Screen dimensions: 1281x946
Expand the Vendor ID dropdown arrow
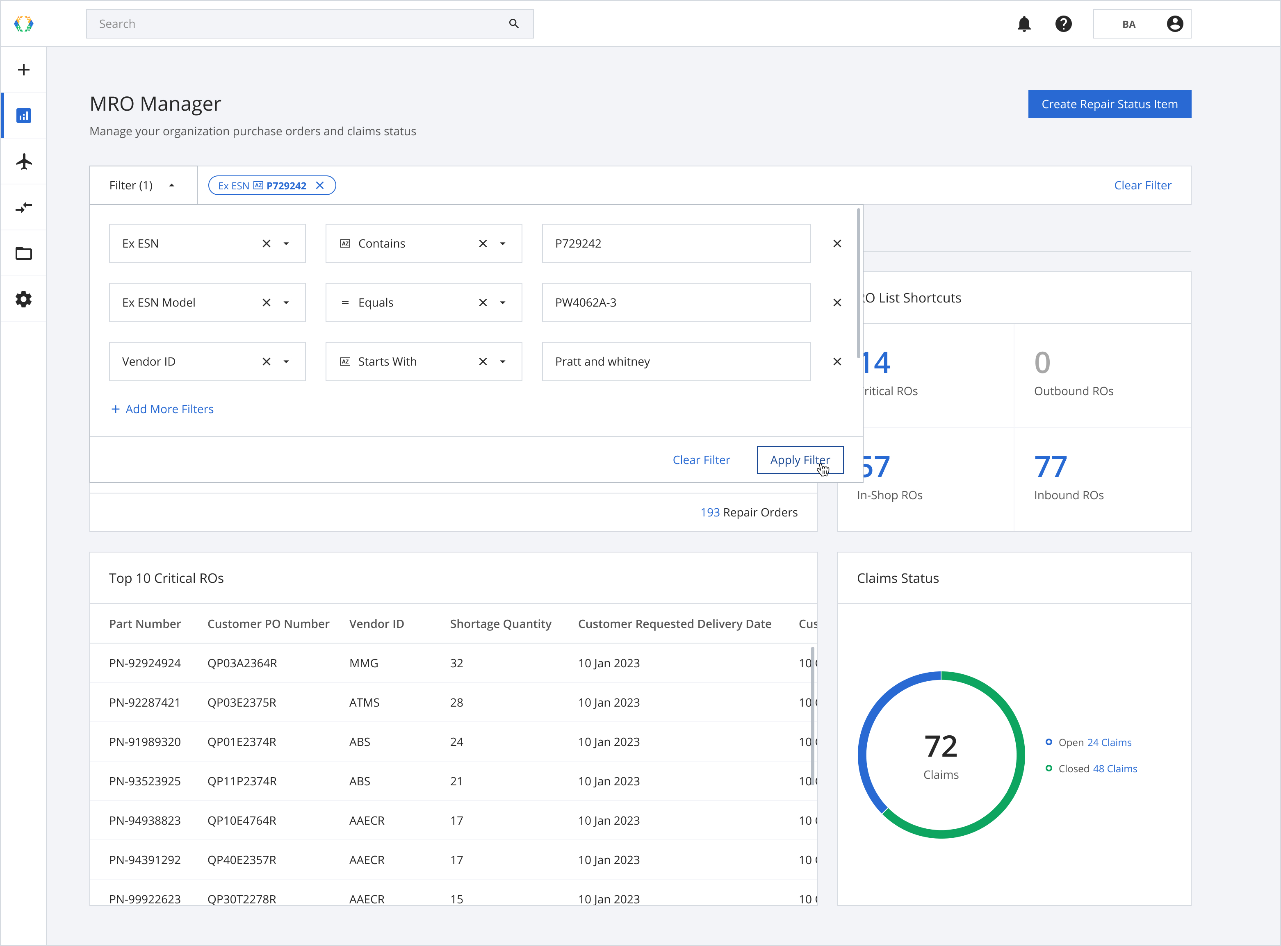coord(287,362)
